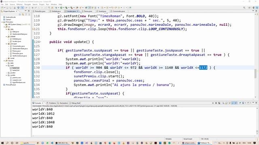Collapse the src folder node
259x145 pixels.
point(4,27)
